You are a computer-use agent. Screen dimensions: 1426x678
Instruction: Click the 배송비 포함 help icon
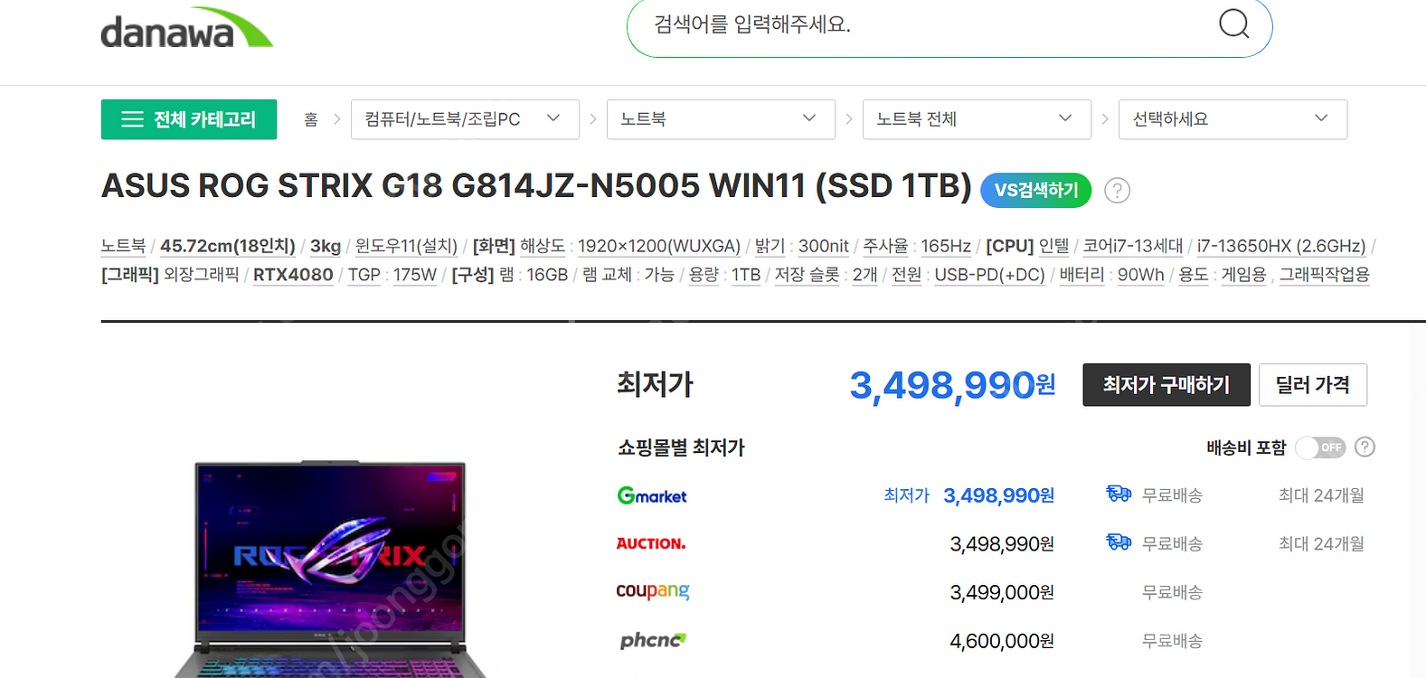click(1365, 447)
